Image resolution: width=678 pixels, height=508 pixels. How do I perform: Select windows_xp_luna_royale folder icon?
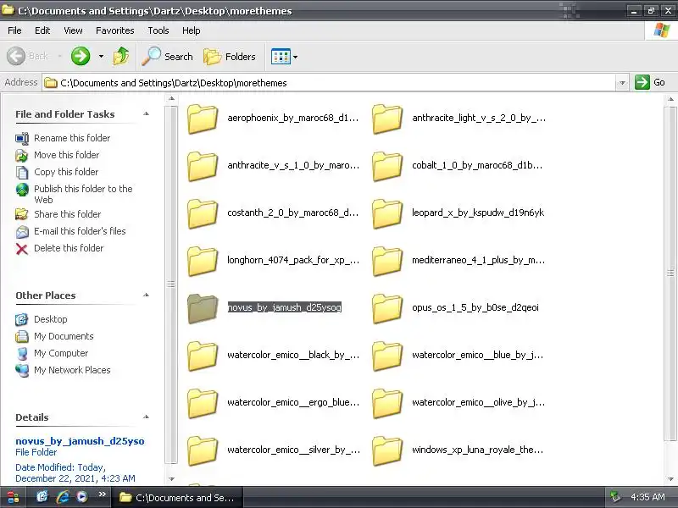click(x=387, y=451)
